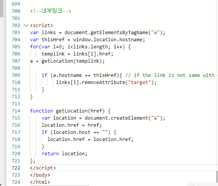Click line number 722 in the gutter
This screenshot has width=218, height=186.
[16, 168]
